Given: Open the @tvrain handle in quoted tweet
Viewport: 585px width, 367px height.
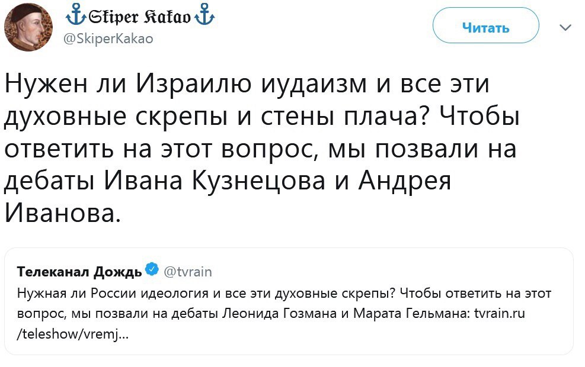Looking at the screenshot, I should click(x=187, y=272).
